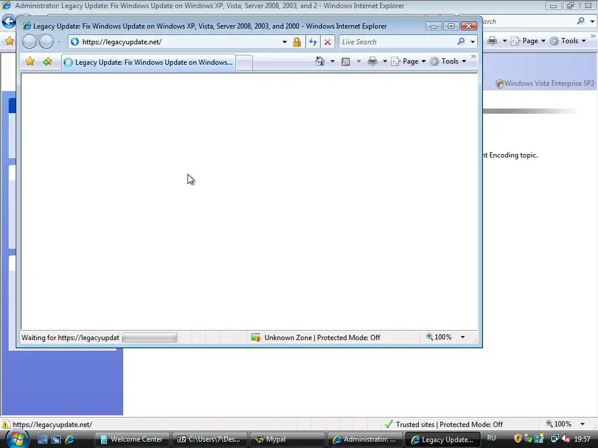The height and width of the screenshot is (448, 598).
Task: Expand the Print dropdown in the front window
Action: pos(385,61)
